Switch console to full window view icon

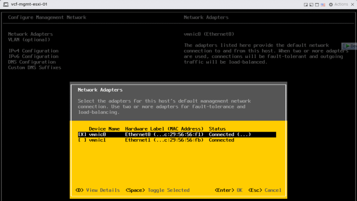click(317, 5)
